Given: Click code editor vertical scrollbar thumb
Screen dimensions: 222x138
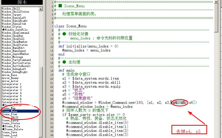Looking at the screenshot, I should 216,18.
